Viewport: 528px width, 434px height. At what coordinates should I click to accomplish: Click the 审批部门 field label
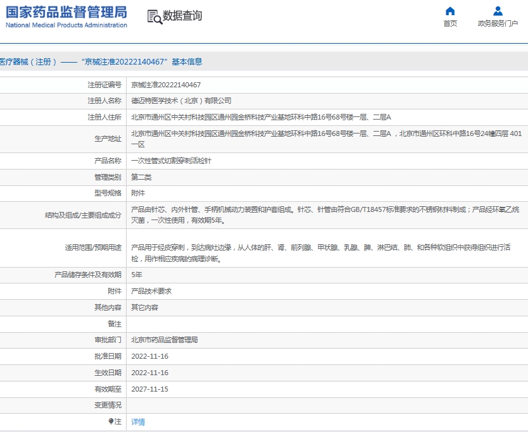108,340
